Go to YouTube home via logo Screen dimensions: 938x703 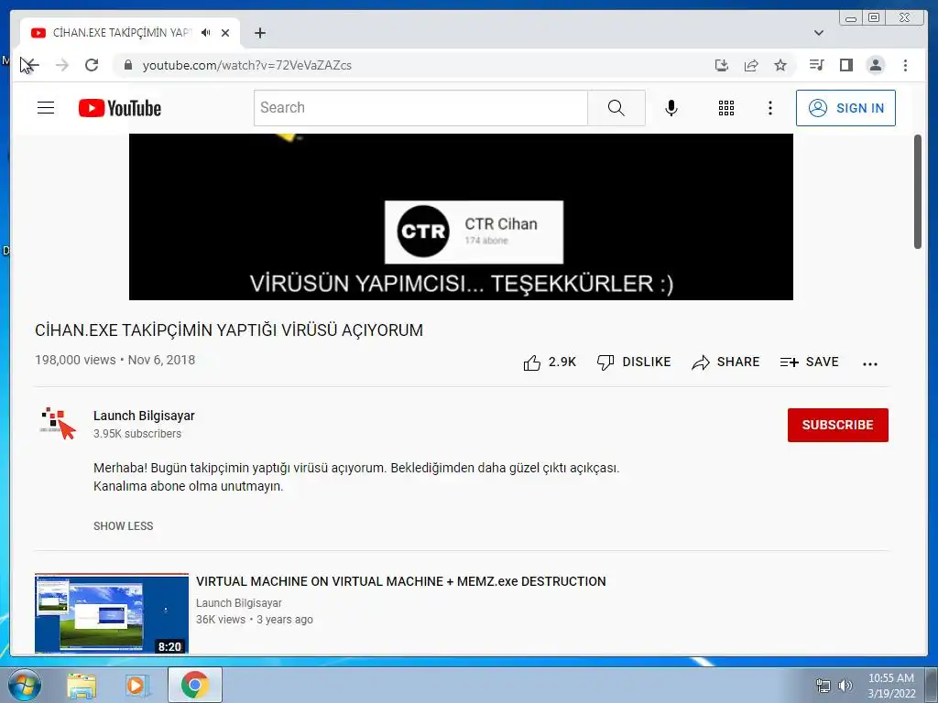coord(120,108)
